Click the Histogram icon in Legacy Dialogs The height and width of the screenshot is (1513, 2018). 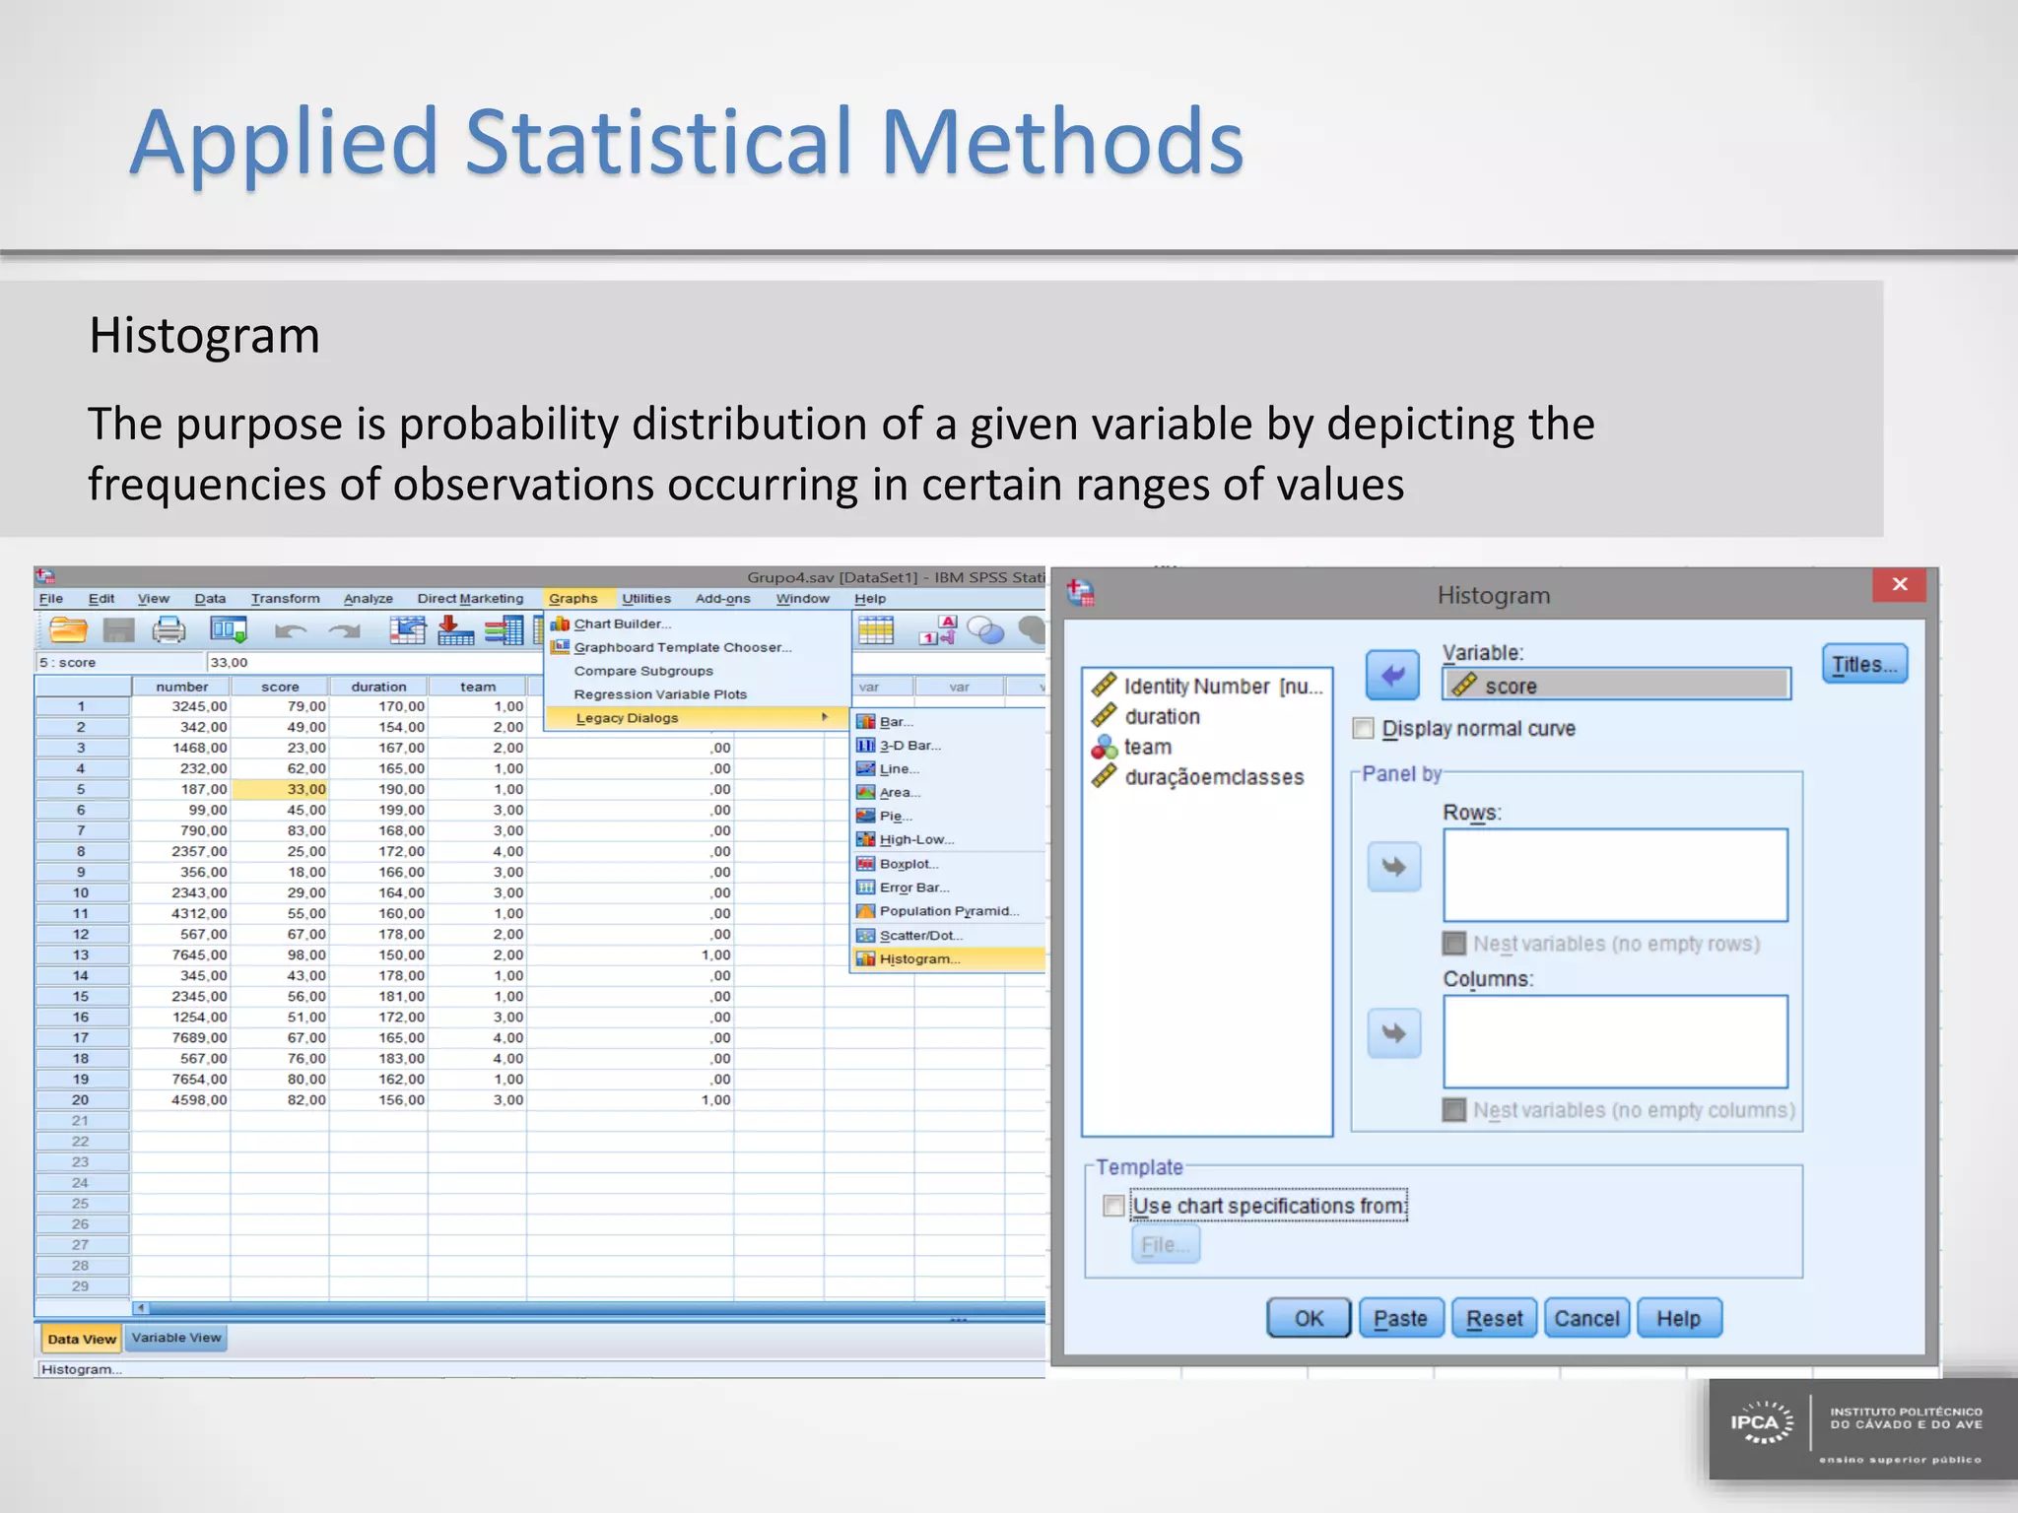click(x=865, y=958)
